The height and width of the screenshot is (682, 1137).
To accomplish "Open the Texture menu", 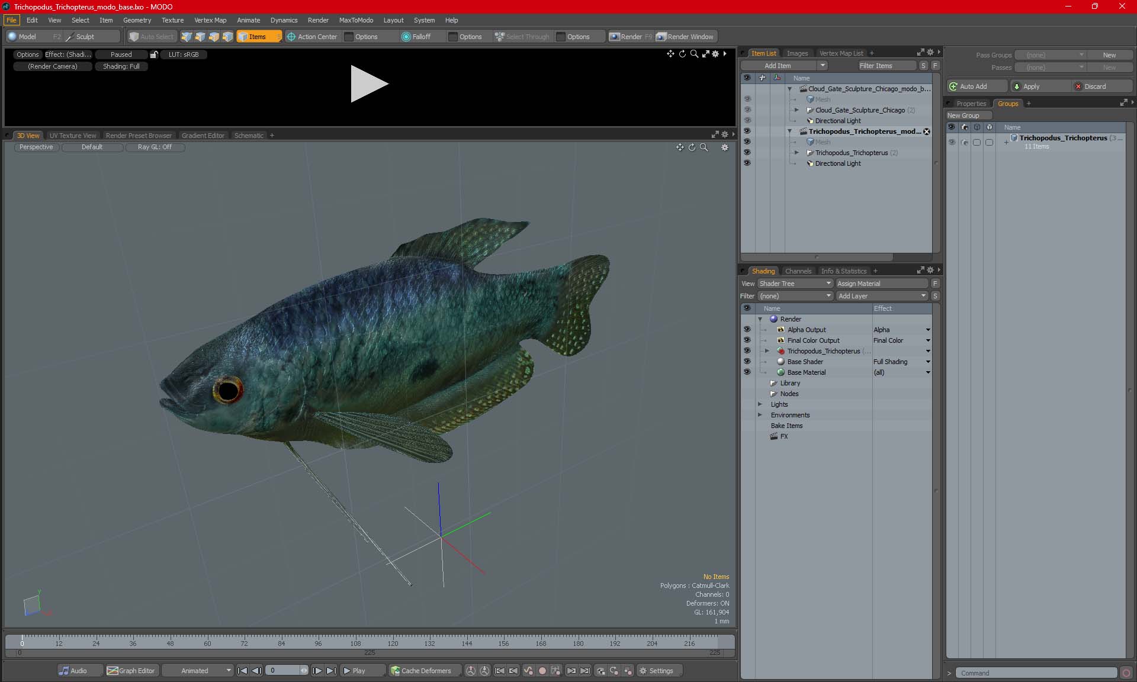I will tap(172, 20).
